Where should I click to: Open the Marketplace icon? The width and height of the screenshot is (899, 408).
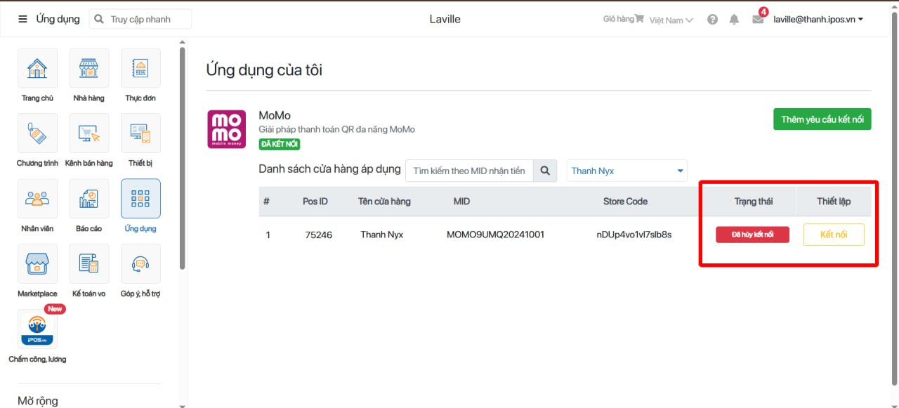click(37, 264)
